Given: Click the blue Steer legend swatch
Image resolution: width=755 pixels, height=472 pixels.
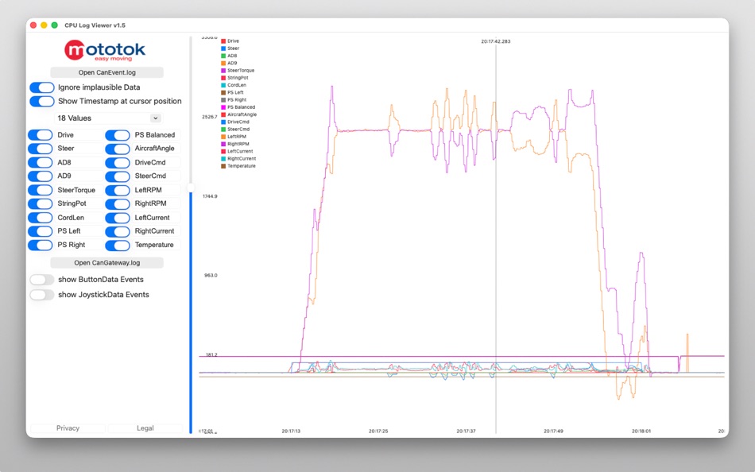Looking at the screenshot, I should pos(225,48).
